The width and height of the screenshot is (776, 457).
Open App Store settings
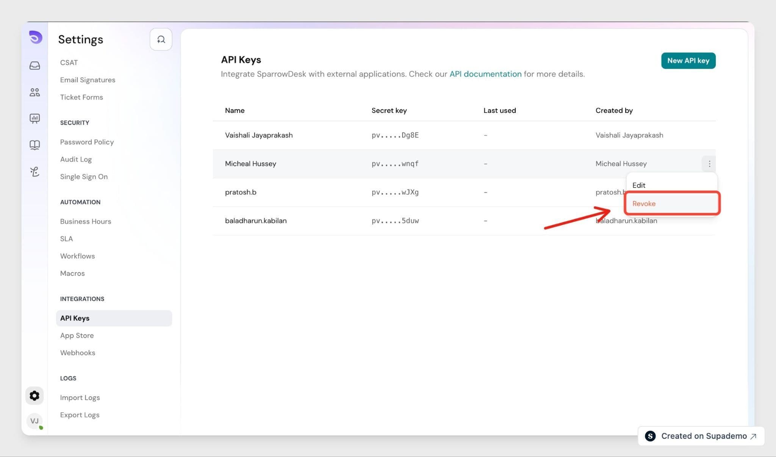click(77, 336)
